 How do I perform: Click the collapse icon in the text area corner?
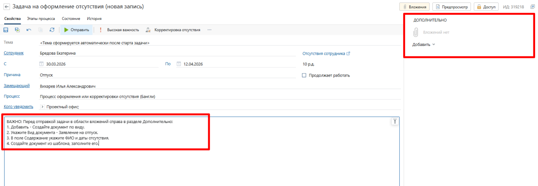[x=394, y=121]
